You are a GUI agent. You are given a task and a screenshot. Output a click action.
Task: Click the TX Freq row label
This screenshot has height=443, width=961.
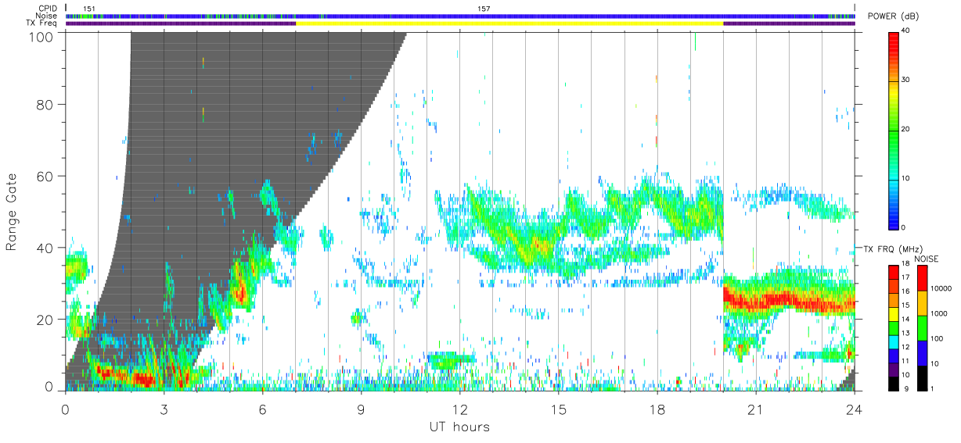pyautogui.click(x=41, y=23)
